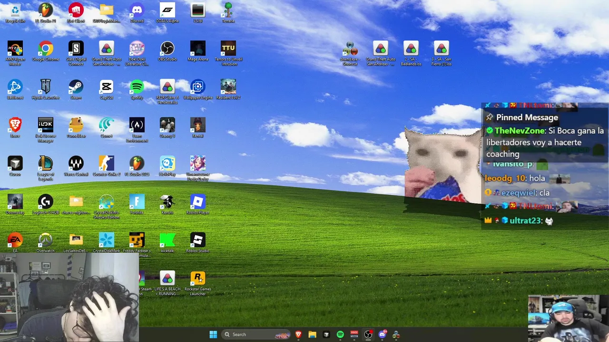Click the taskbar Search box
Viewport: 609px width, 342px height.
coord(257,334)
